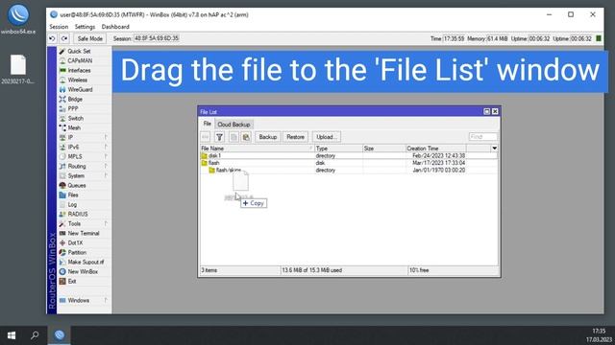Open Partition section
Viewport: 615px width, 345px height.
(x=77, y=252)
